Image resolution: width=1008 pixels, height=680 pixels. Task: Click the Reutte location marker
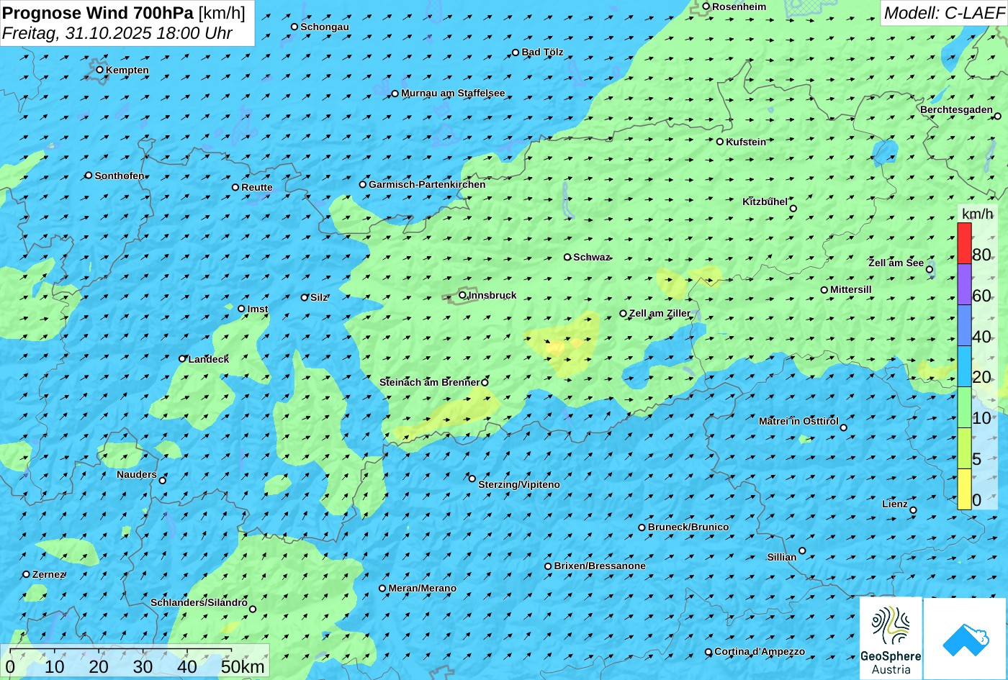click(x=235, y=187)
